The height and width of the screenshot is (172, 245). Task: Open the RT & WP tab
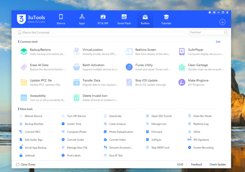[x=103, y=19]
